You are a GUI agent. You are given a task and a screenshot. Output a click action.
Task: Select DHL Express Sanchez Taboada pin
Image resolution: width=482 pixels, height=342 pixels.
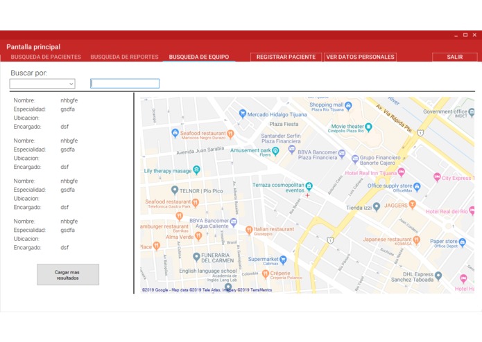pyautogui.click(x=438, y=276)
